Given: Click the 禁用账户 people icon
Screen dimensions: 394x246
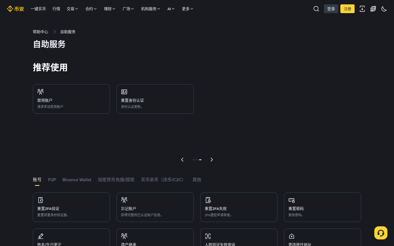Looking at the screenshot, I should point(40,92).
